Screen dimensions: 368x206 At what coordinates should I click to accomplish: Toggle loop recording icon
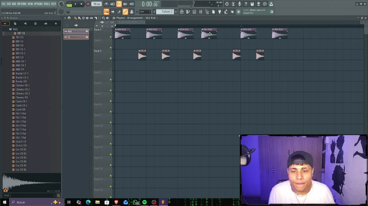point(131,4)
